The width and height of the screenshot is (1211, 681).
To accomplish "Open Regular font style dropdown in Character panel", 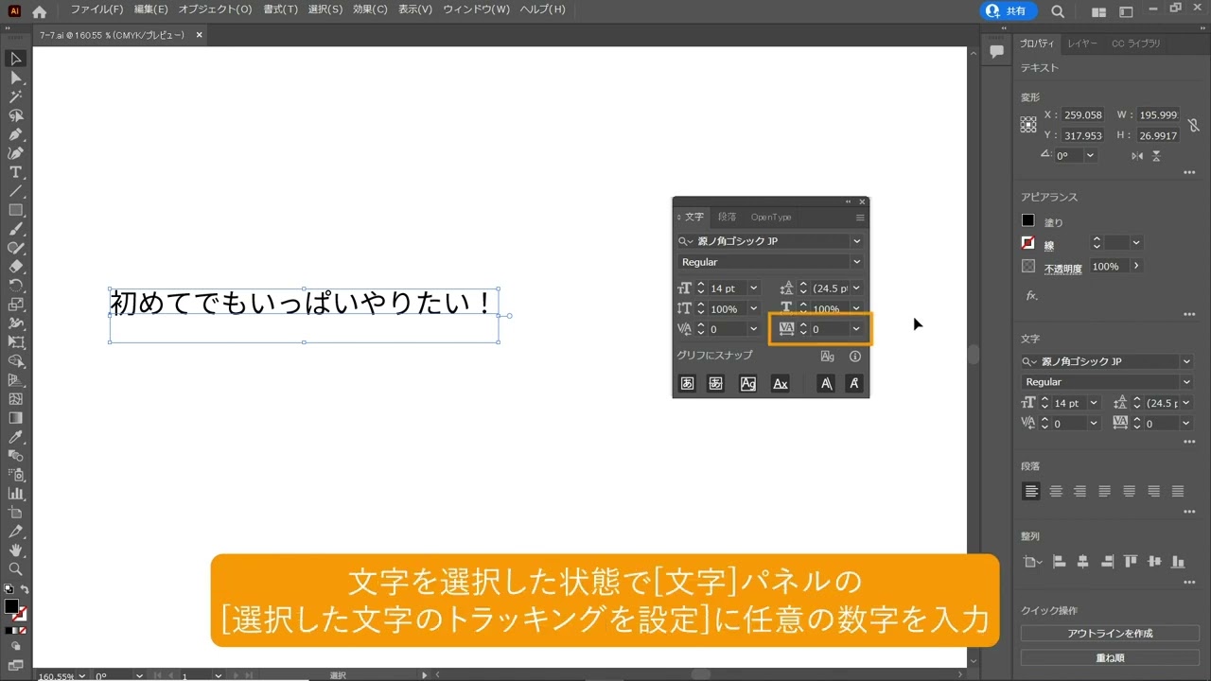I will (x=857, y=262).
